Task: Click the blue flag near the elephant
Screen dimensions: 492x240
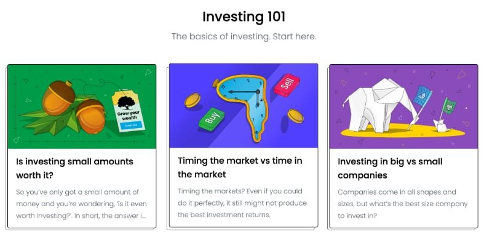Action: [421, 95]
